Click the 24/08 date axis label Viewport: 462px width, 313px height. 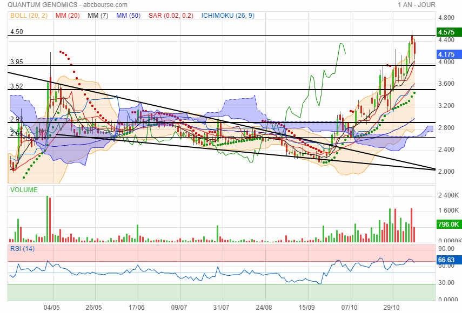[264, 308]
